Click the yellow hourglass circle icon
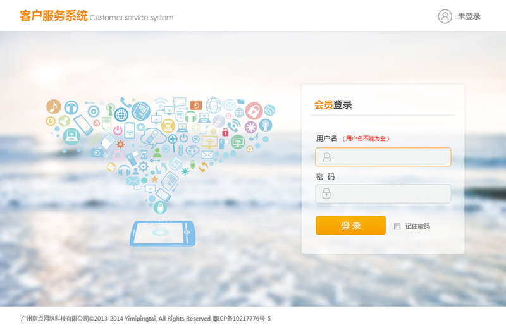 168,125
